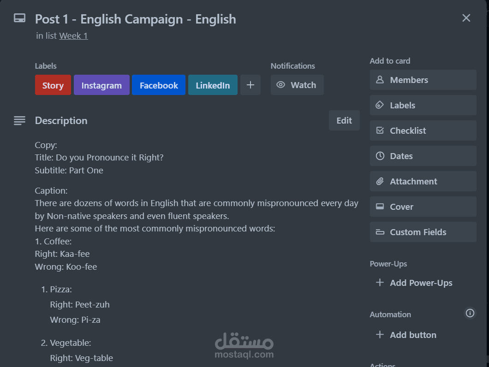The height and width of the screenshot is (367, 489).
Task: Select the purple Instagram label
Action: coord(101,85)
